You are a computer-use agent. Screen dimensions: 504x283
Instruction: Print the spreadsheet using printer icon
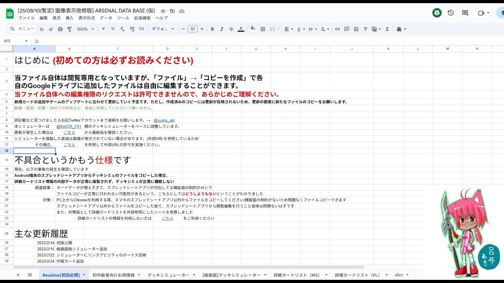(x=60, y=29)
